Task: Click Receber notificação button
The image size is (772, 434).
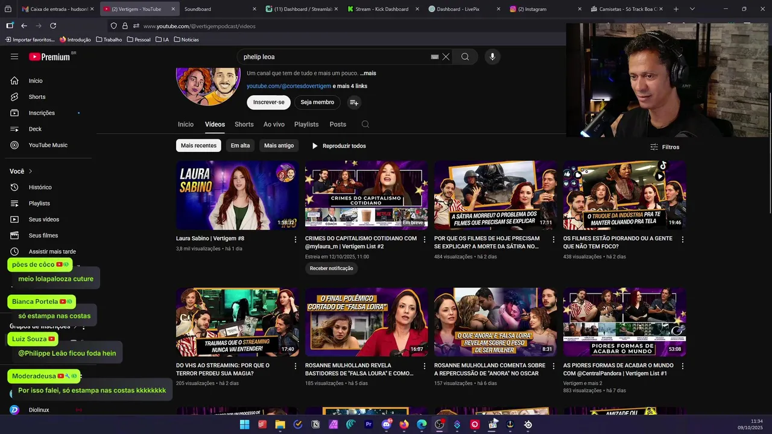Action: [x=331, y=268]
